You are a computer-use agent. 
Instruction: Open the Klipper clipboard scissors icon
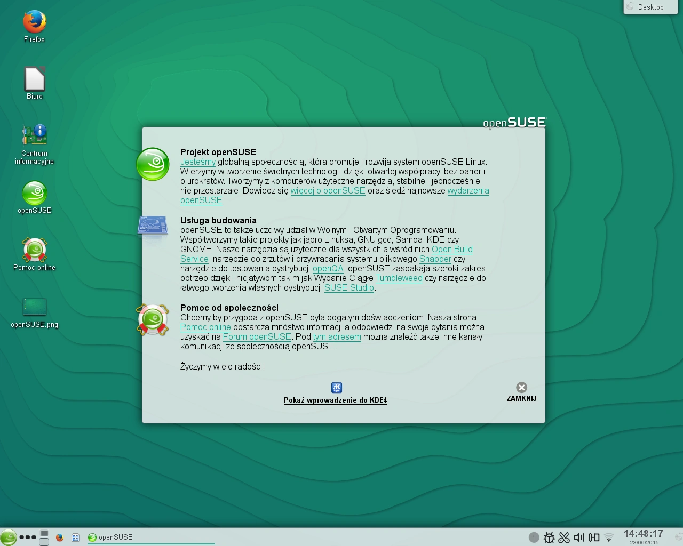pos(564,537)
